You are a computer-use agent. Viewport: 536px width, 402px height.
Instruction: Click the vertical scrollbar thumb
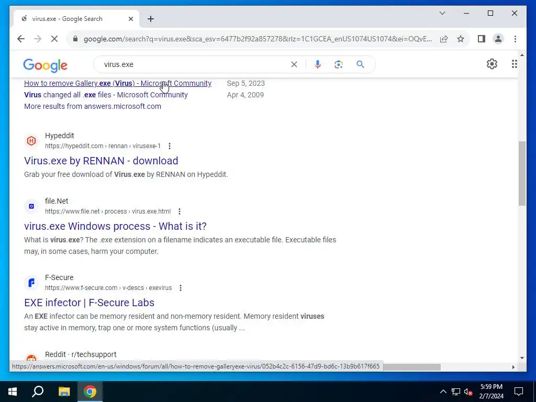(x=522, y=173)
